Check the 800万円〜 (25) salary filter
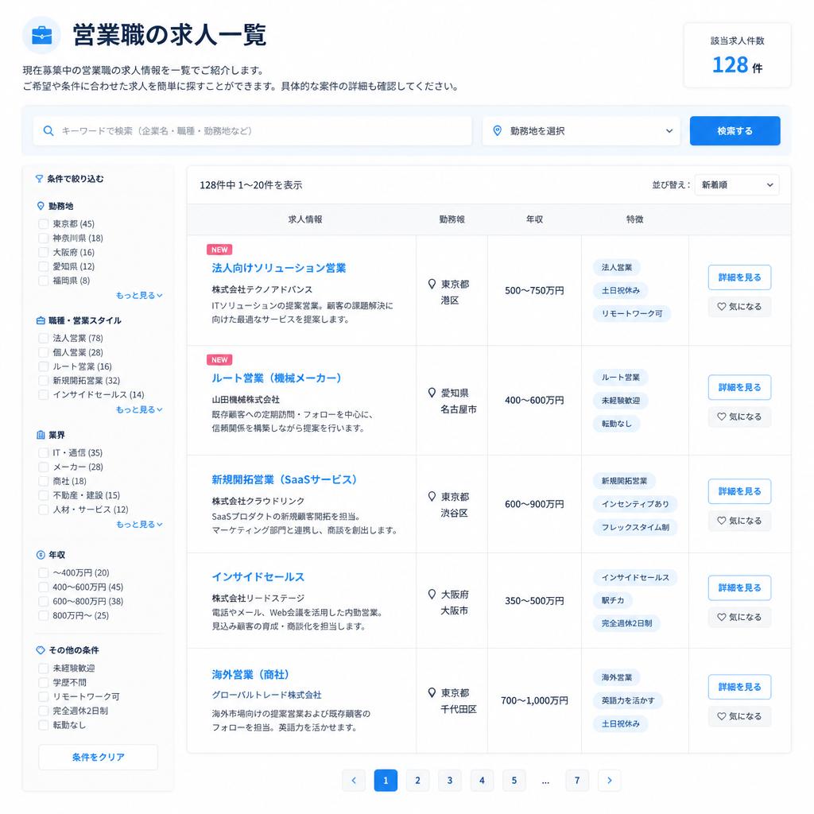Screen dimensions: 814x814 [44, 616]
